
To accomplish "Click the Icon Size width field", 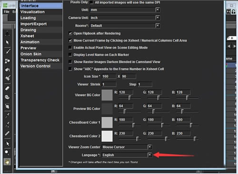I will [x=109, y=76].
